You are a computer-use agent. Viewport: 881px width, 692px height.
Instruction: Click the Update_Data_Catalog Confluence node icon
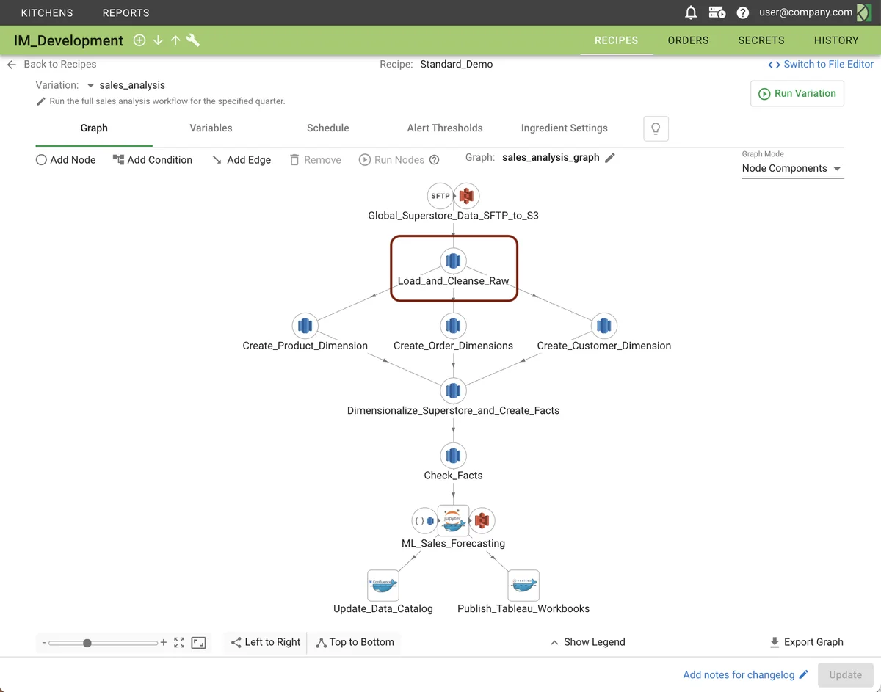(x=383, y=586)
